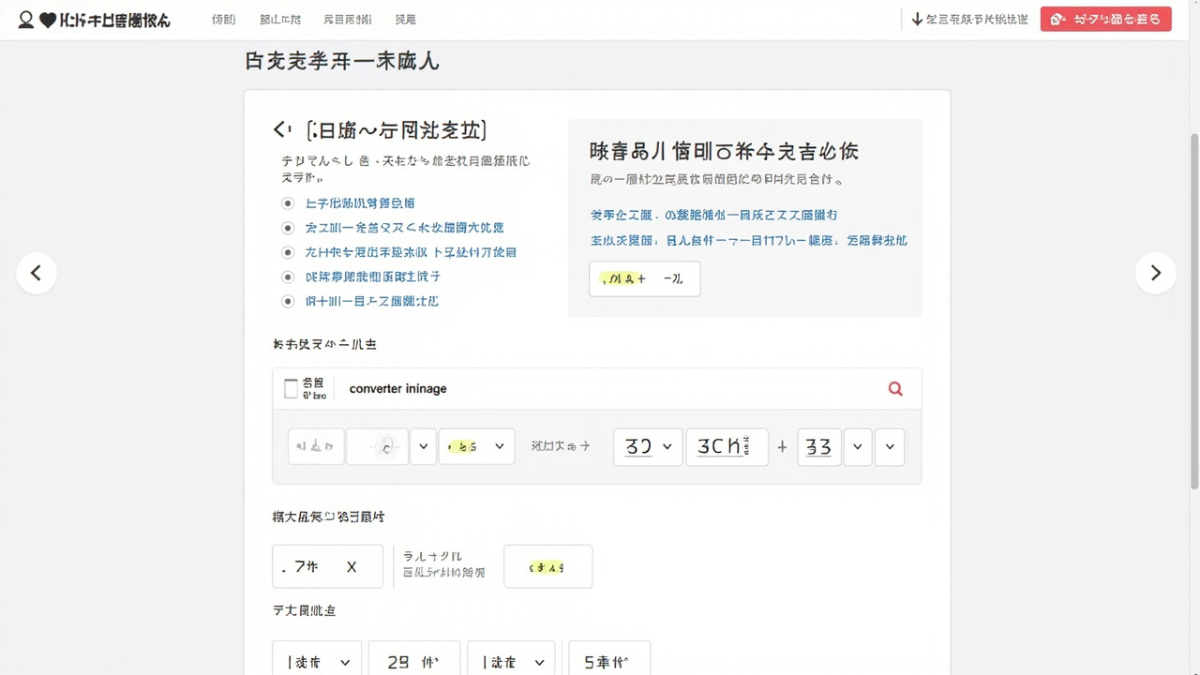Select the third radio option in the list
This screenshot has height=675, width=1200.
coord(288,252)
